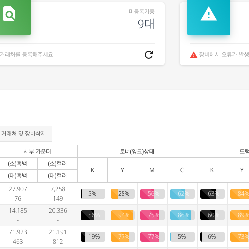Select the toner M column header
Screen dimensions: 249x249
(152, 170)
